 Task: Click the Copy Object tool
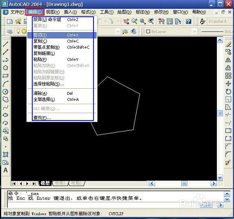coord(228,52)
